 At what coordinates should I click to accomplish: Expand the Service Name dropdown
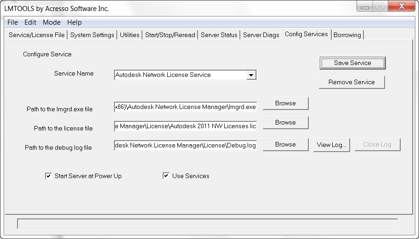coord(251,75)
